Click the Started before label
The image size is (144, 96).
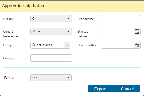coord(83,34)
